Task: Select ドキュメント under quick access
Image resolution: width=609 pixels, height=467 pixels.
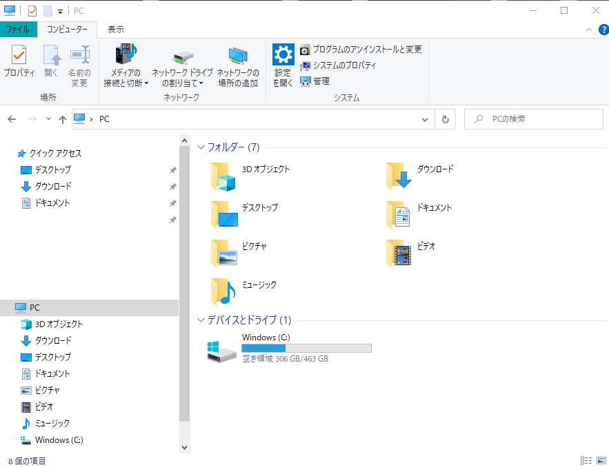Action: pyautogui.click(x=52, y=203)
